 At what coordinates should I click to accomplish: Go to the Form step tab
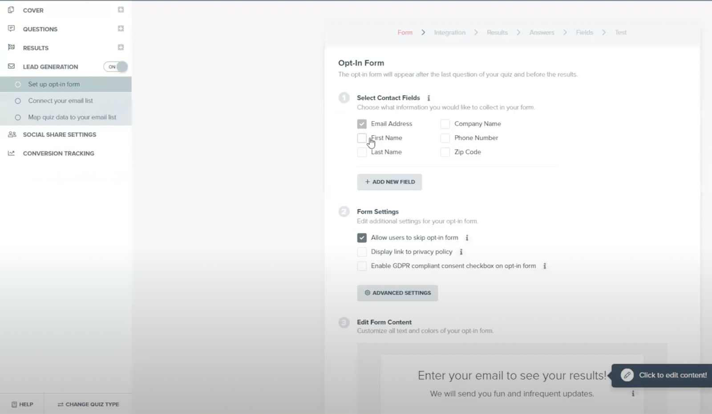point(405,32)
